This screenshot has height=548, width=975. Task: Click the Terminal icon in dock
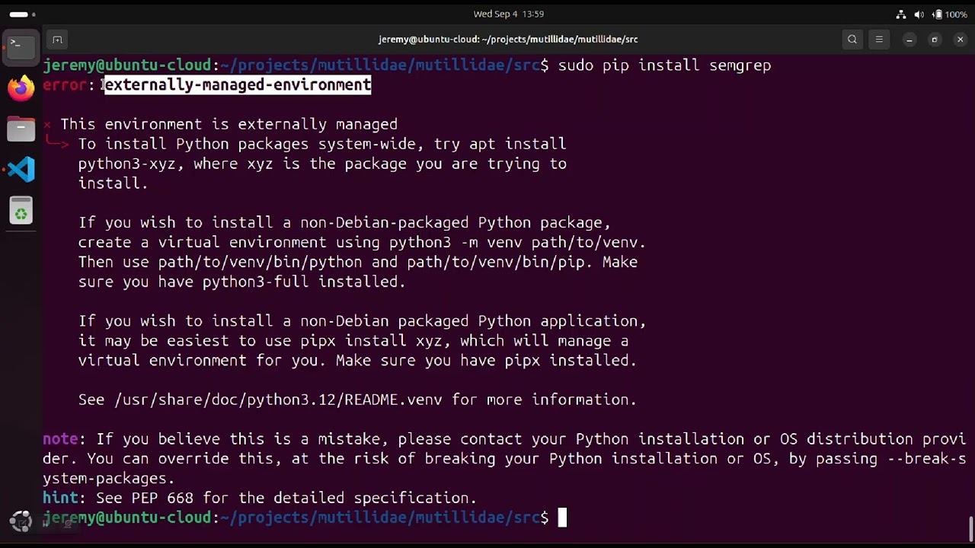21,46
